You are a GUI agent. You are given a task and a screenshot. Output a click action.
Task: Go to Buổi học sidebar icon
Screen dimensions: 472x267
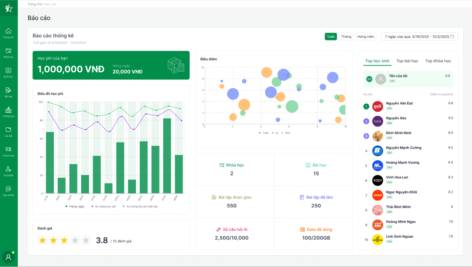pyautogui.click(x=8, y=71)
